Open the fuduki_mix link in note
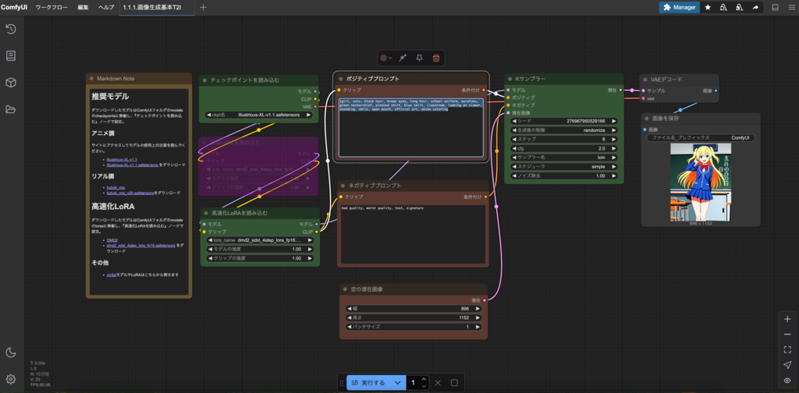Screen dimensions: 799x393 point(115,187)
